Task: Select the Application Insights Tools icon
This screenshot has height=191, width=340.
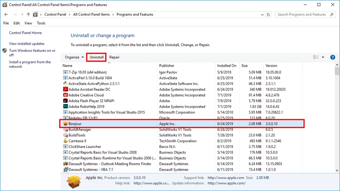Action: point(65,112)
